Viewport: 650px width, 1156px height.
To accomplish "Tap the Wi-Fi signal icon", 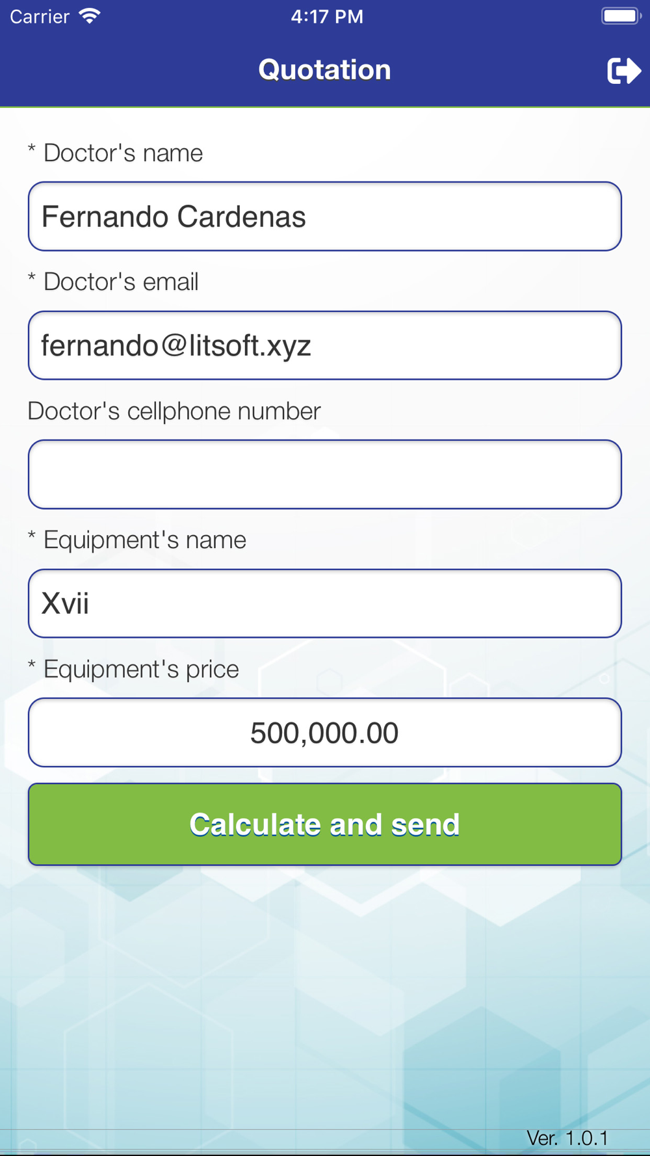I will coord(90,16).
